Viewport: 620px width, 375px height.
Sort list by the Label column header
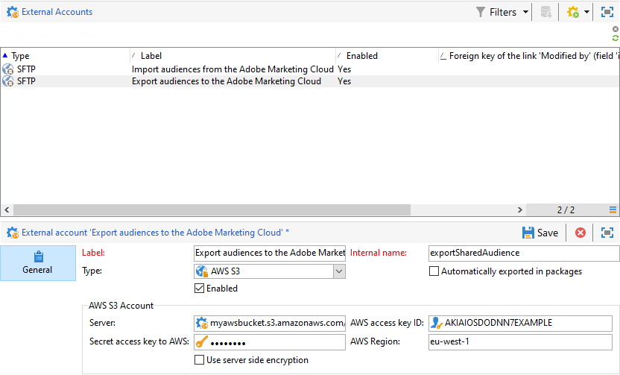click(x=231, y=56)
